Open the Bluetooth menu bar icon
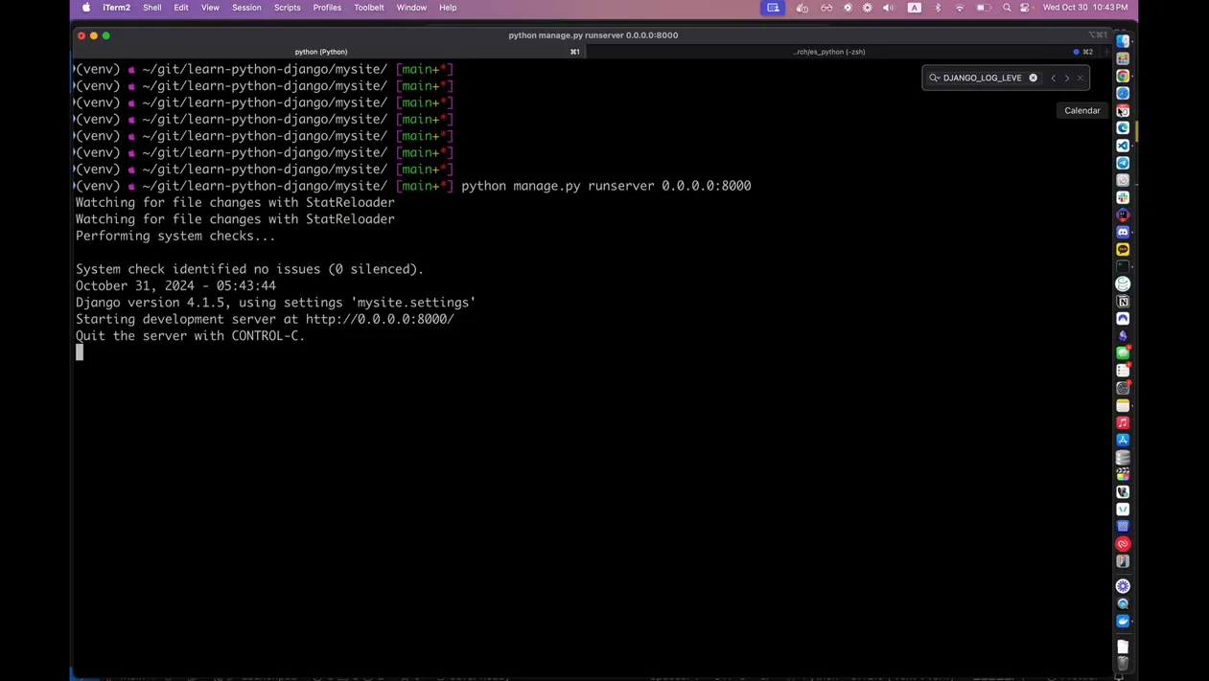Screen dimensions: 1209x681 click(938, 8)
